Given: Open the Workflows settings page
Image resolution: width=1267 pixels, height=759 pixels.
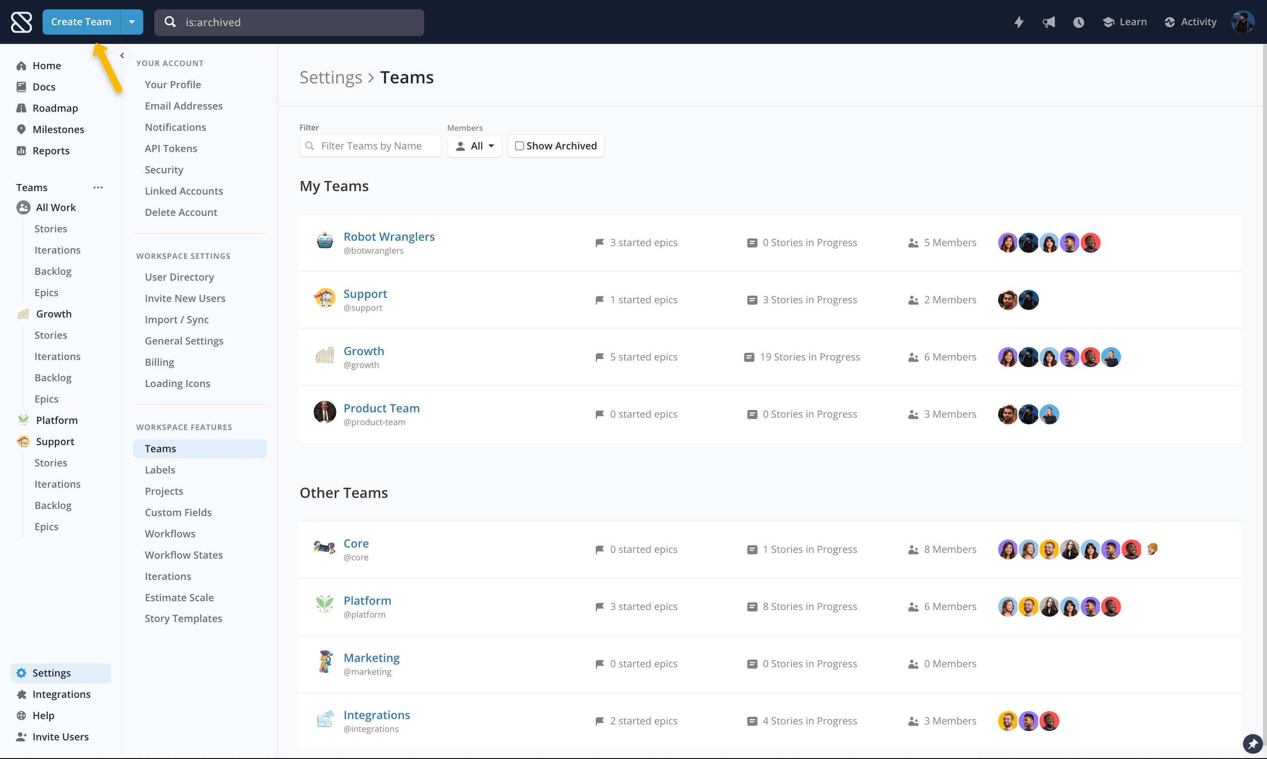Looking at the screenshot, I should coord(170,533).
